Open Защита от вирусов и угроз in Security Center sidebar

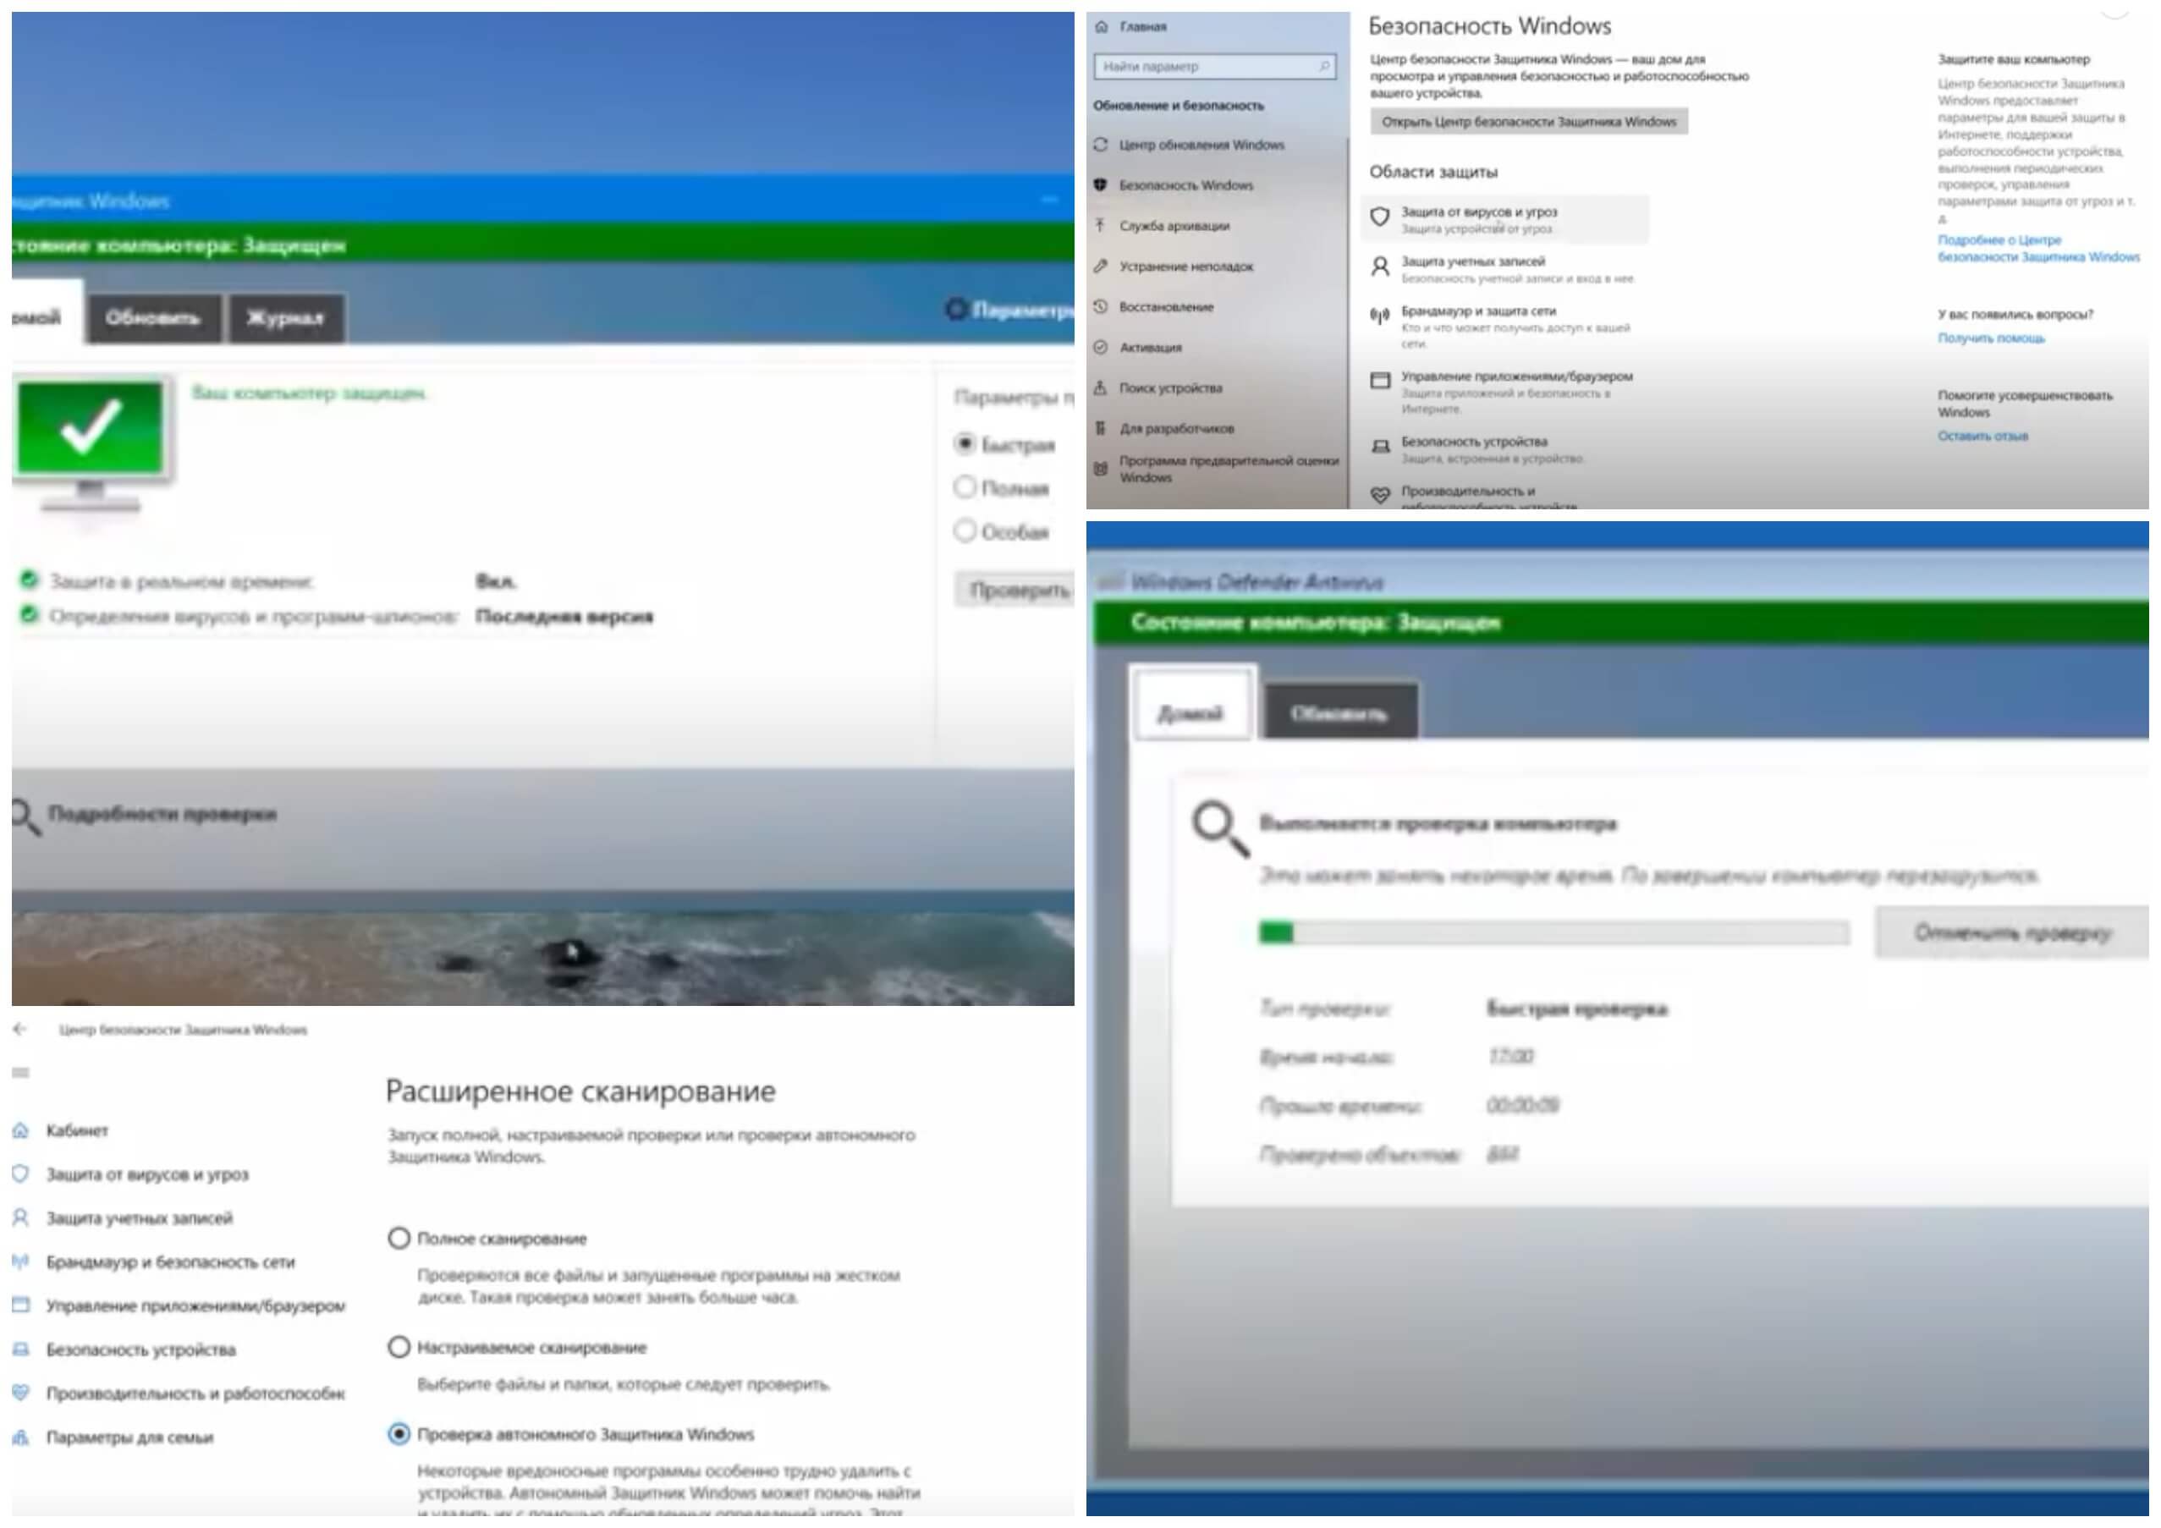[148, 1174]
